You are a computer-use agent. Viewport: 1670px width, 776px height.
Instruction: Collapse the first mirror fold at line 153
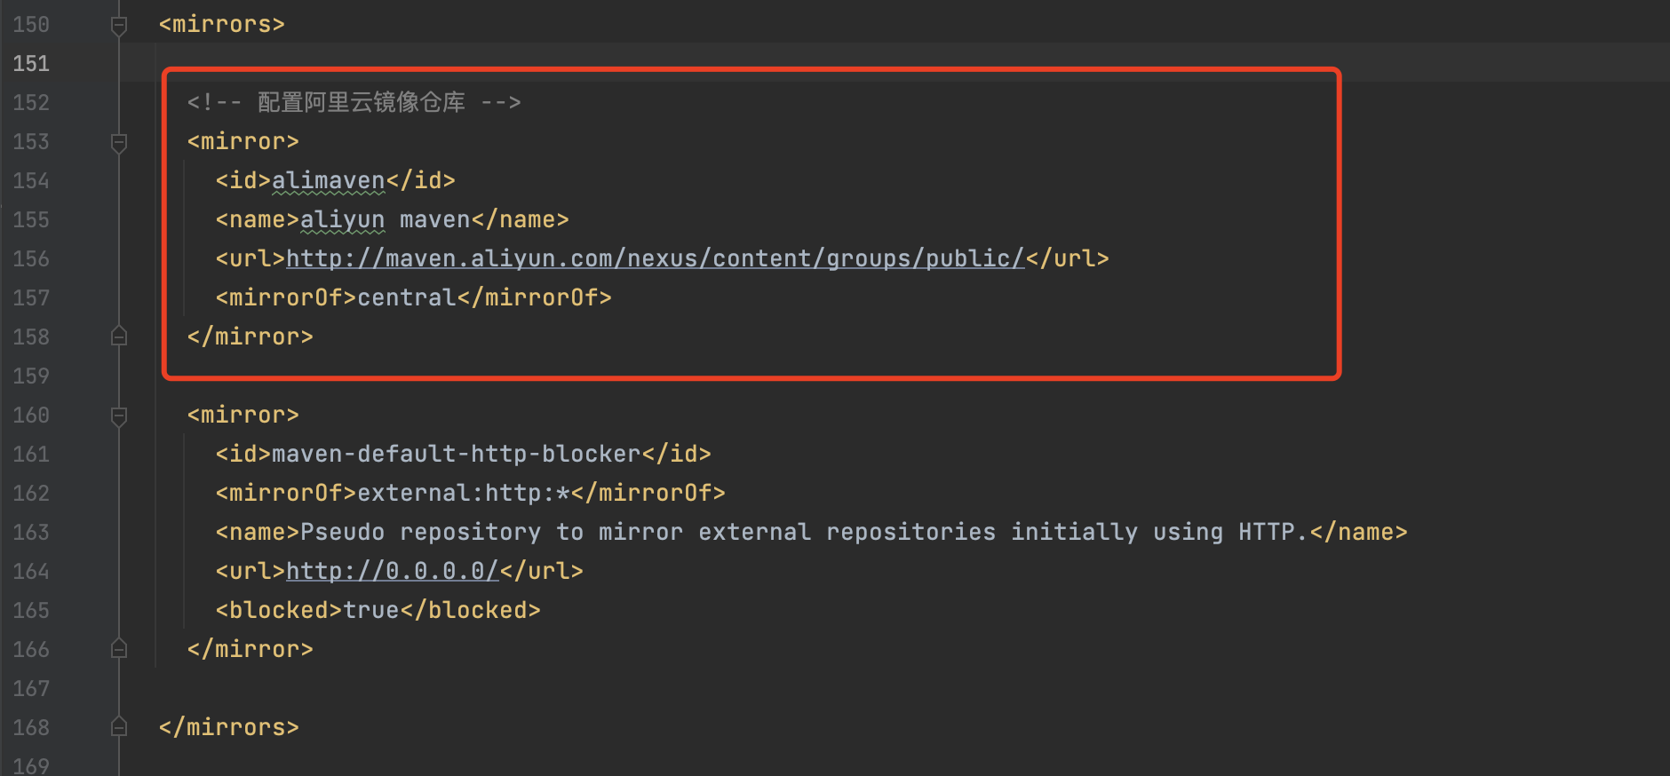click(119, 143)
